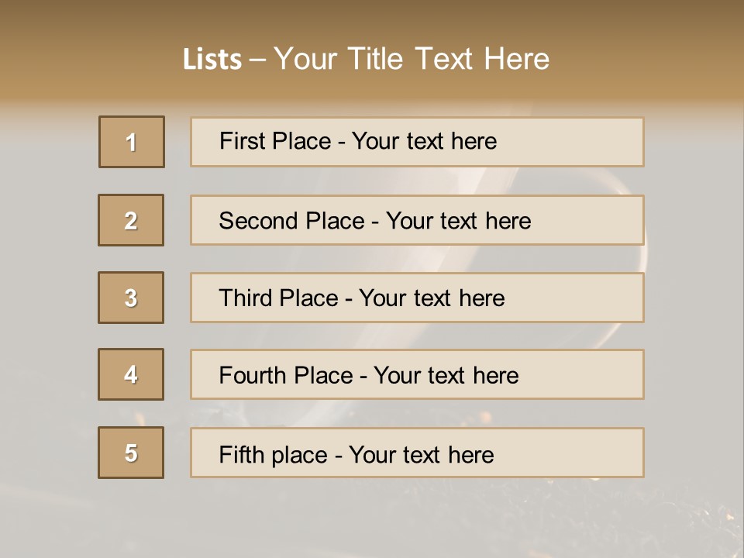Viewport: 744px width, 558px height.
Task: Click the words Title Text Here
Action: [x=449, y=58]
